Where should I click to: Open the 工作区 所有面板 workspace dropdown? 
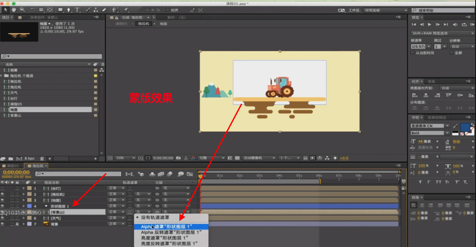pos(386,10)
